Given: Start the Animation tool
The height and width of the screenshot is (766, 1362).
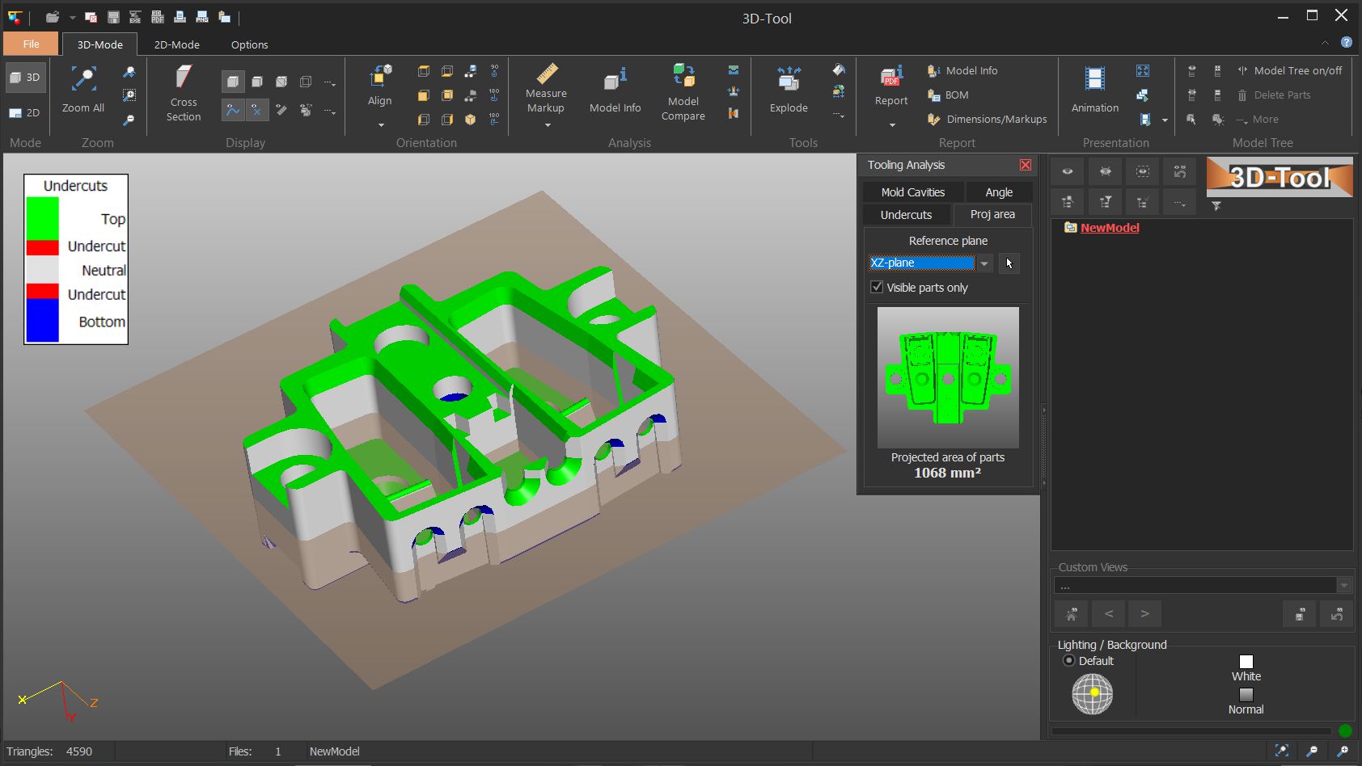Looking at the screenshot, I should point(1093,89).
